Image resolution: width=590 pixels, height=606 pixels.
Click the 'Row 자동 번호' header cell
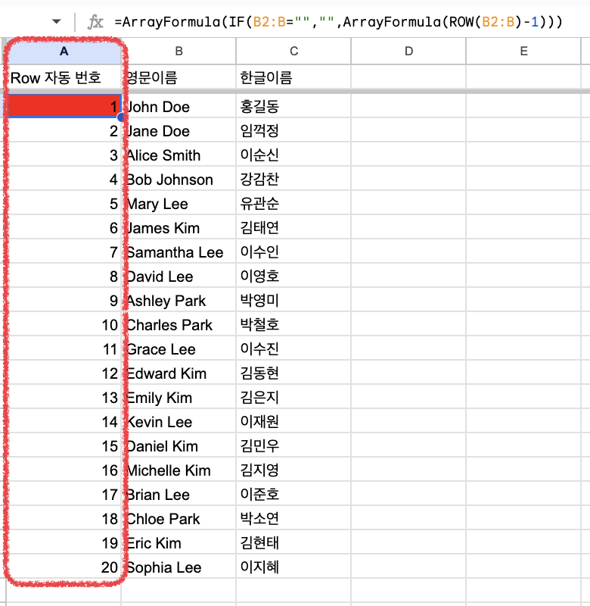coord(64,77)
